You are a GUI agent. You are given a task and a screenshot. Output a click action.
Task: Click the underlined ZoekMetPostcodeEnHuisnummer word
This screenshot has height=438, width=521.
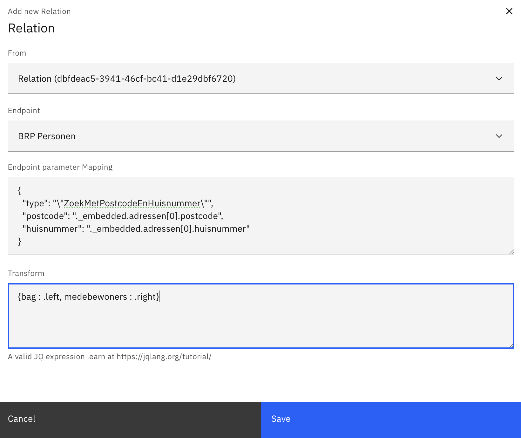point(132,203)
